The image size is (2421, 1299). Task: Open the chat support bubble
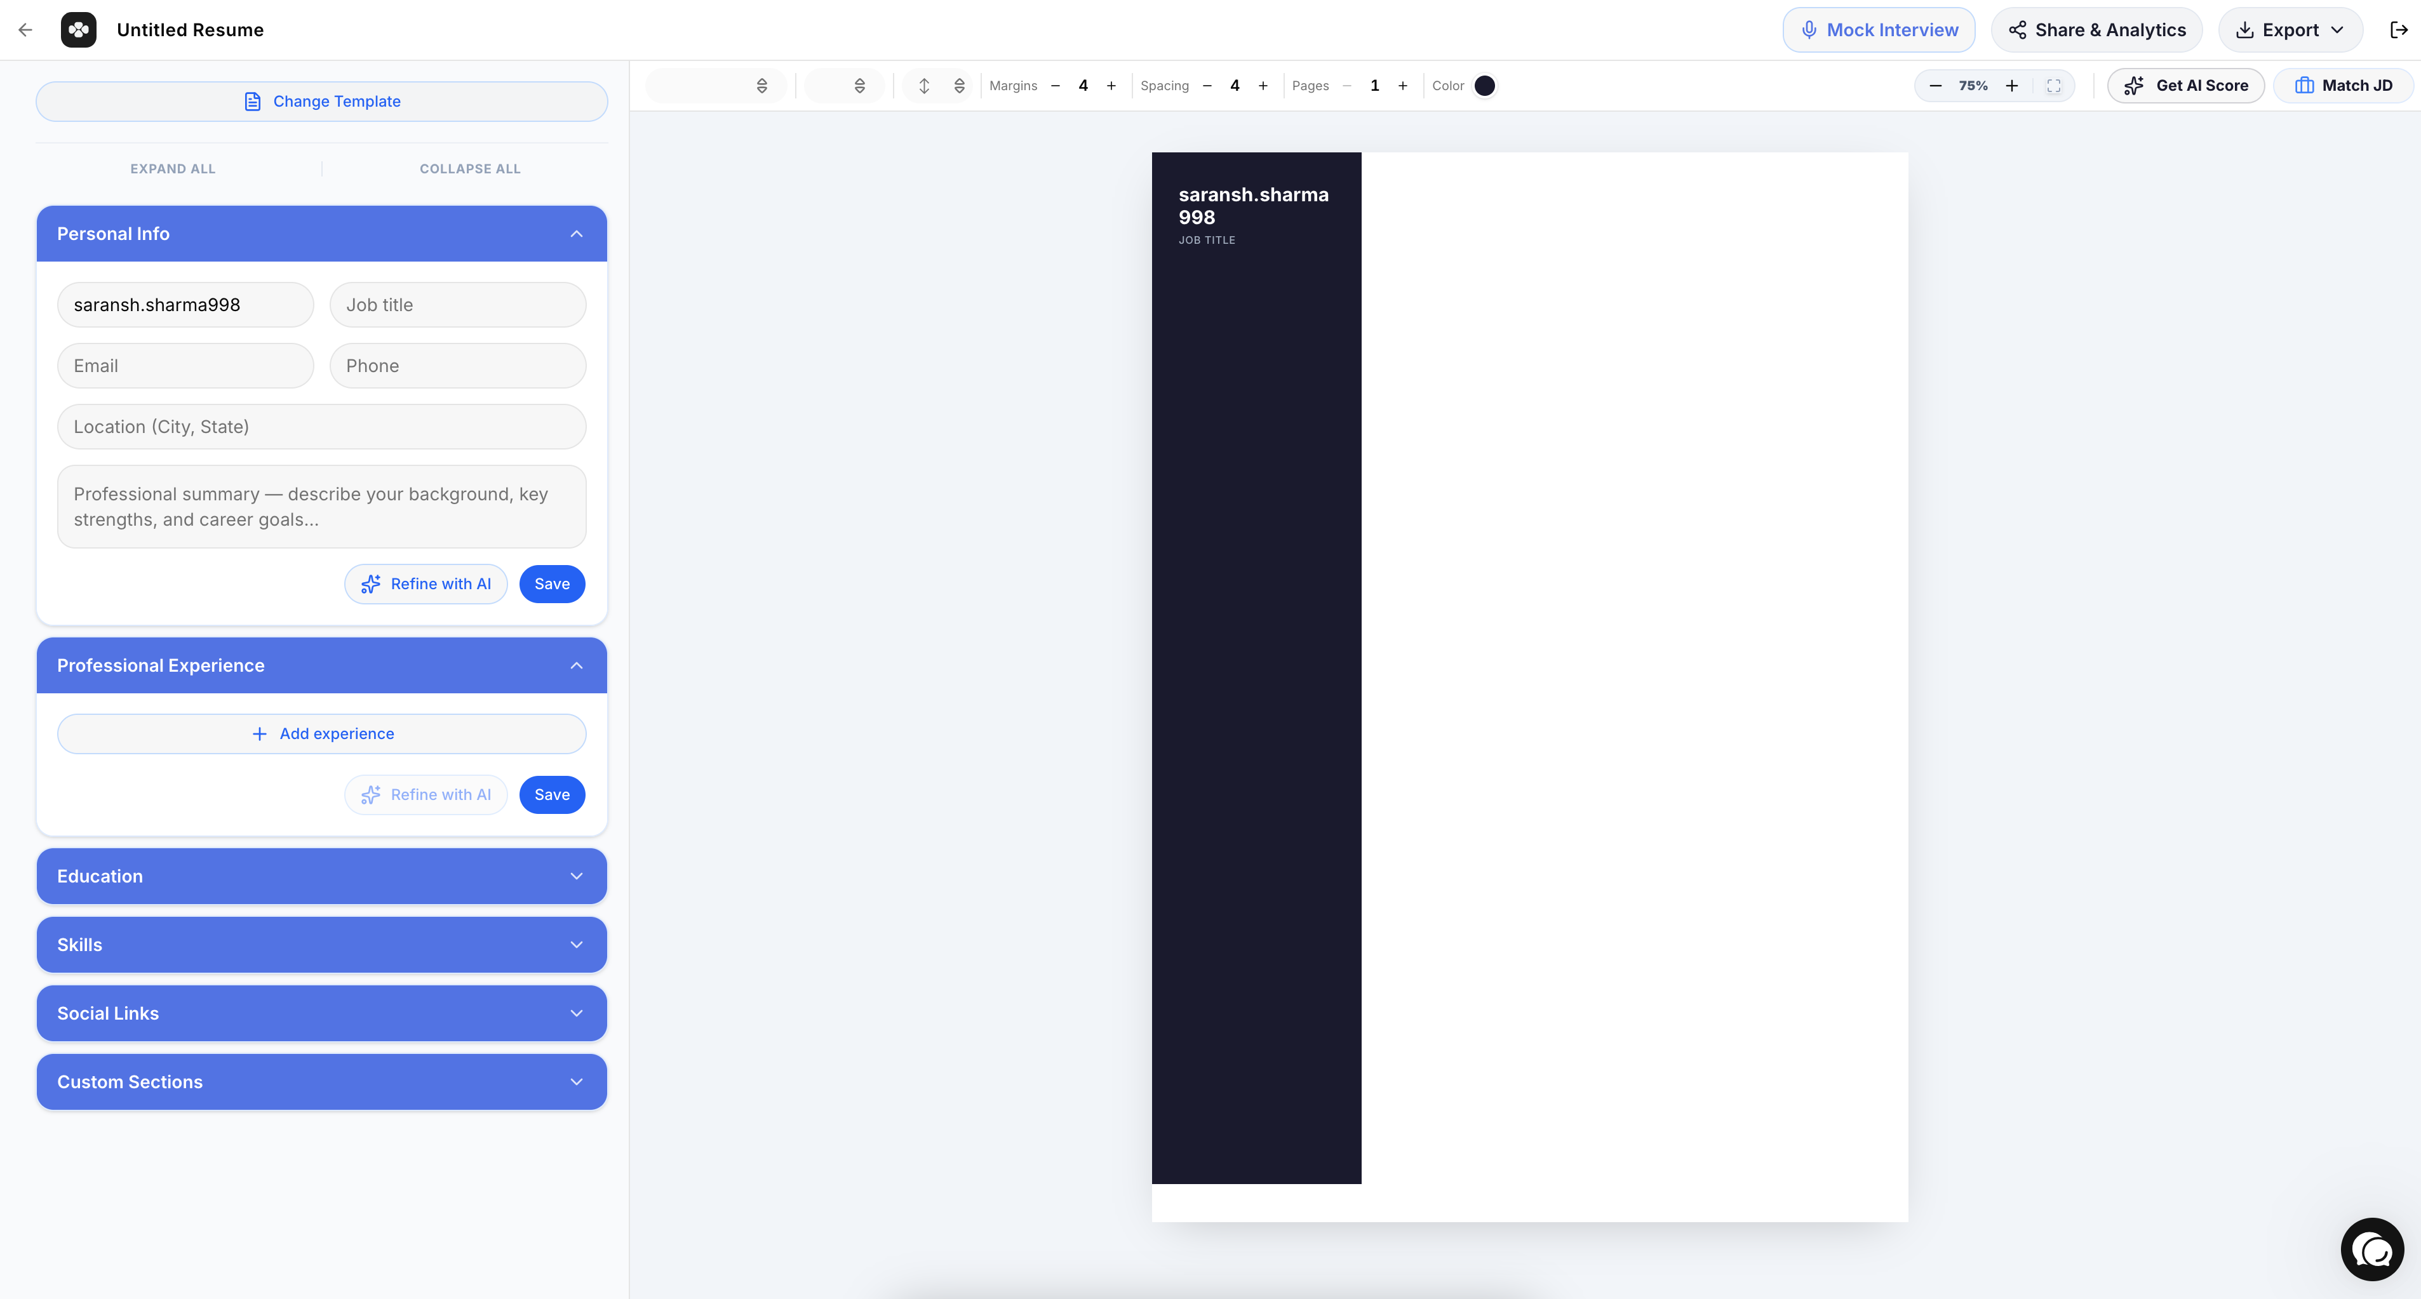tap(2372, 1249)
